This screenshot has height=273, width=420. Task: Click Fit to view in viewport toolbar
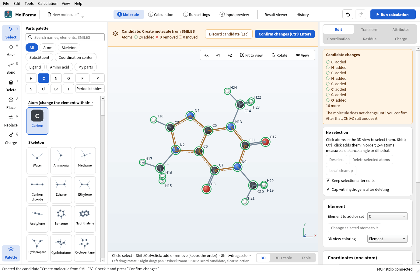(x=251, y=55)
